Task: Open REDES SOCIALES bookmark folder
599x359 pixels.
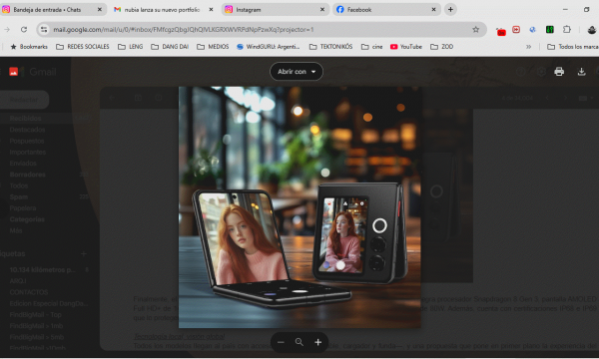Action: click(83, 47)
